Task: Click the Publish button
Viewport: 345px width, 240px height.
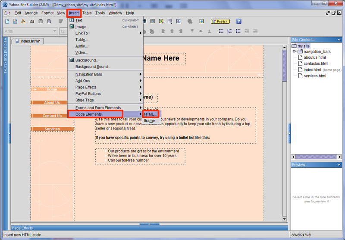Action: point(220,21)
